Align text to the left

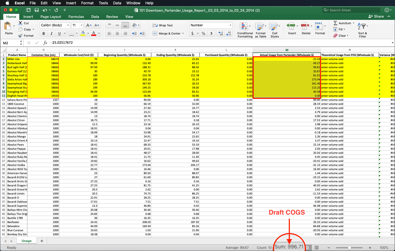(x=109, y=34)
